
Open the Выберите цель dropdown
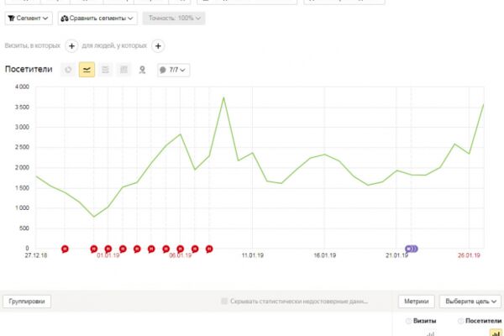(470, 302)
